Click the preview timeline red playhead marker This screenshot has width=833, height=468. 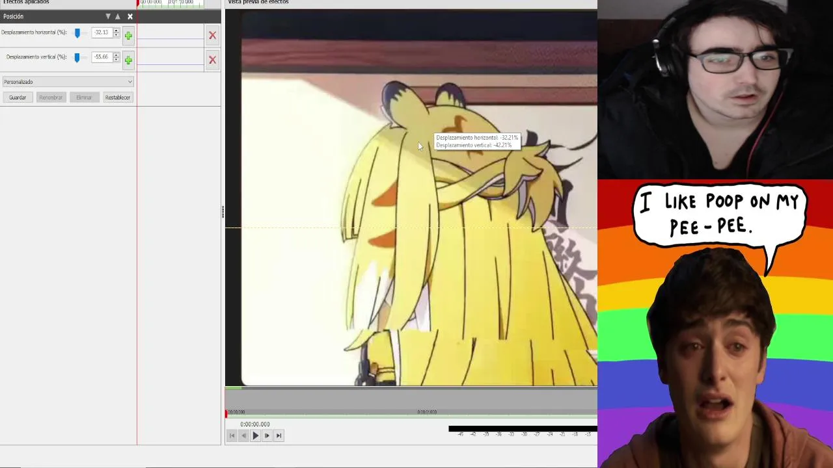tap(226, 413)
